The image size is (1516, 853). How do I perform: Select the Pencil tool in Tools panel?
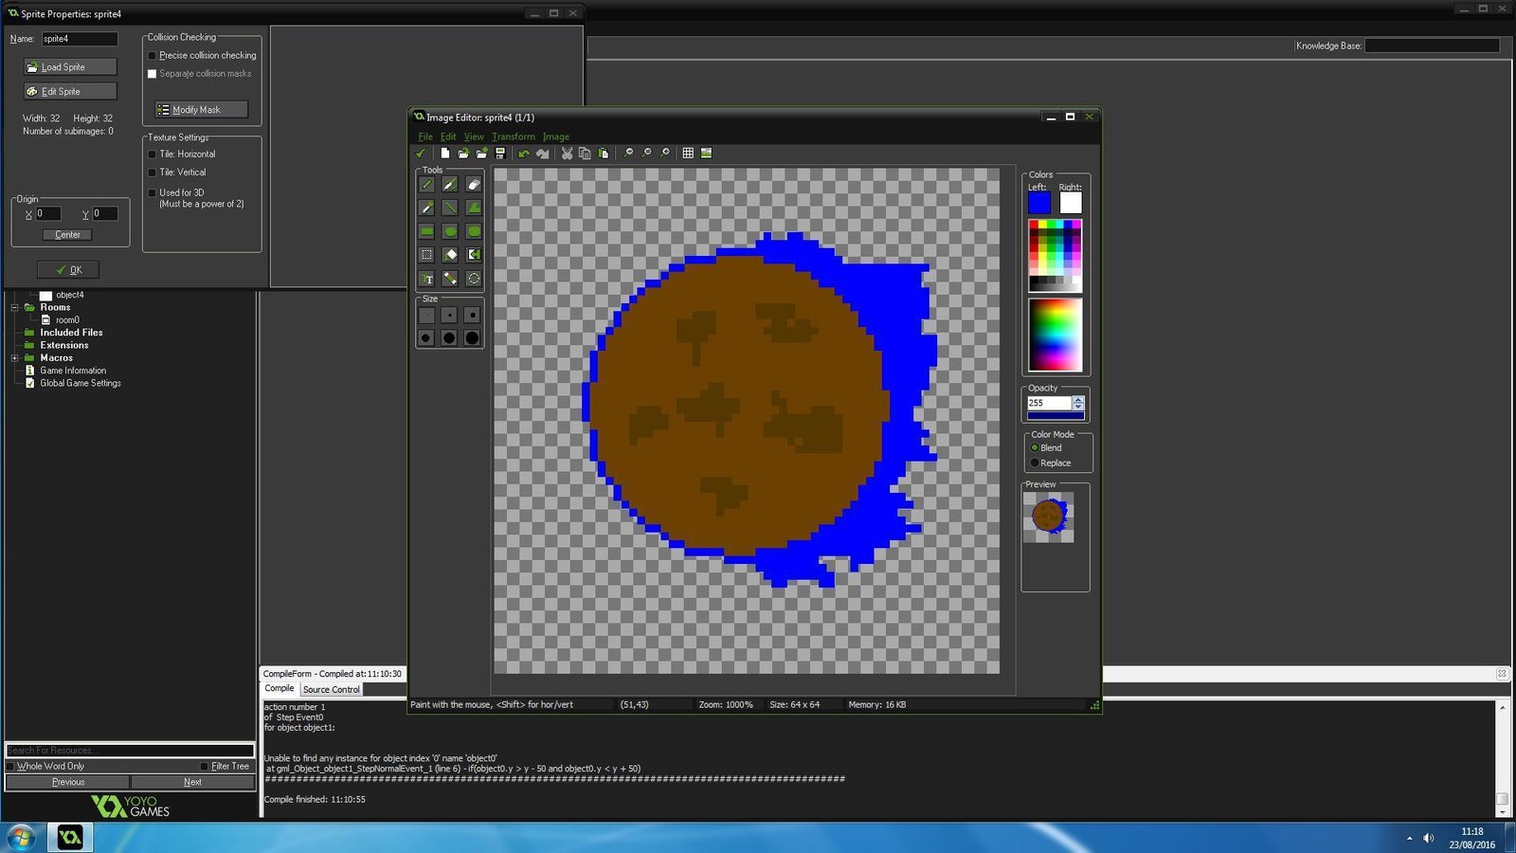pos(427,185)
